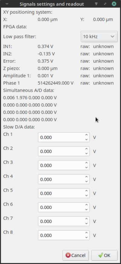Decrease the Ch 3 voltage with down arrow
Viewport: 121px width, 264px height.
coord(86,167)
